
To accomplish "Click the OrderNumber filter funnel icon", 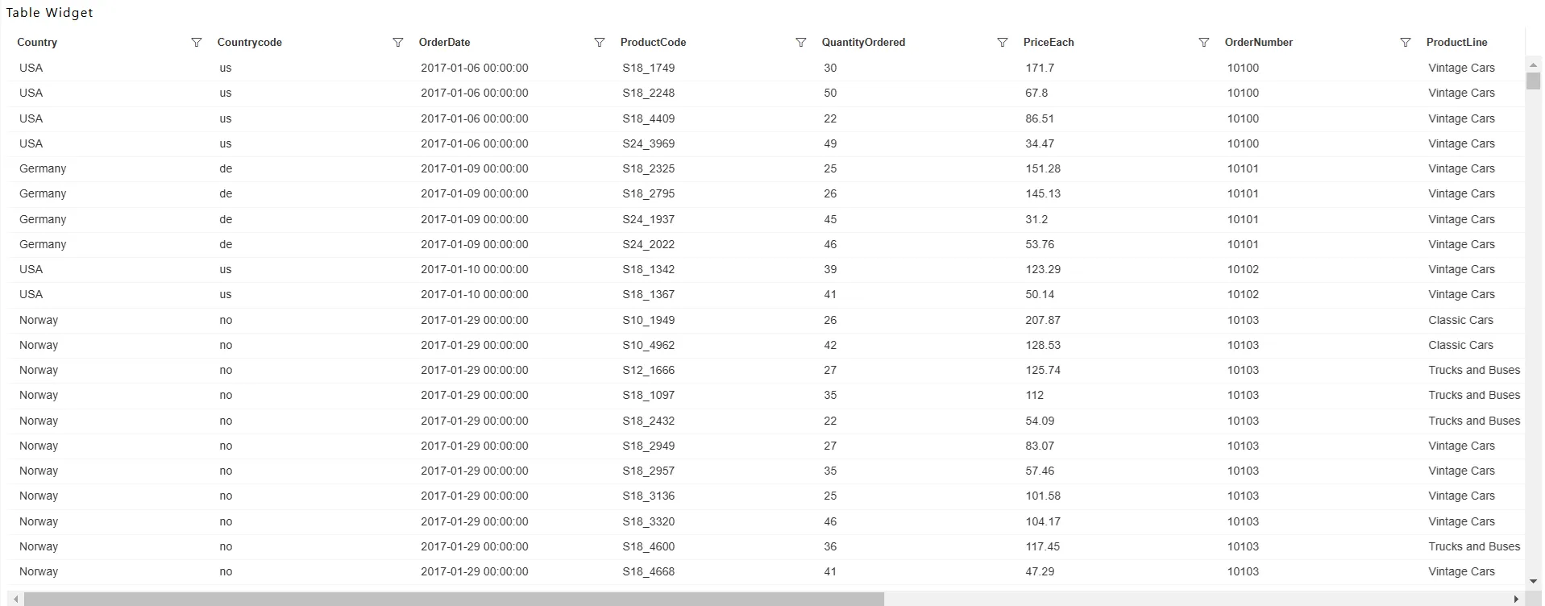I will click(x=1405, y=43).
